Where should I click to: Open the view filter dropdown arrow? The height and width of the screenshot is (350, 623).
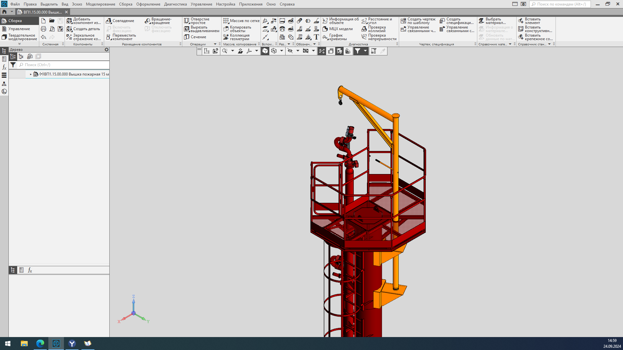[x=365, y=51]
